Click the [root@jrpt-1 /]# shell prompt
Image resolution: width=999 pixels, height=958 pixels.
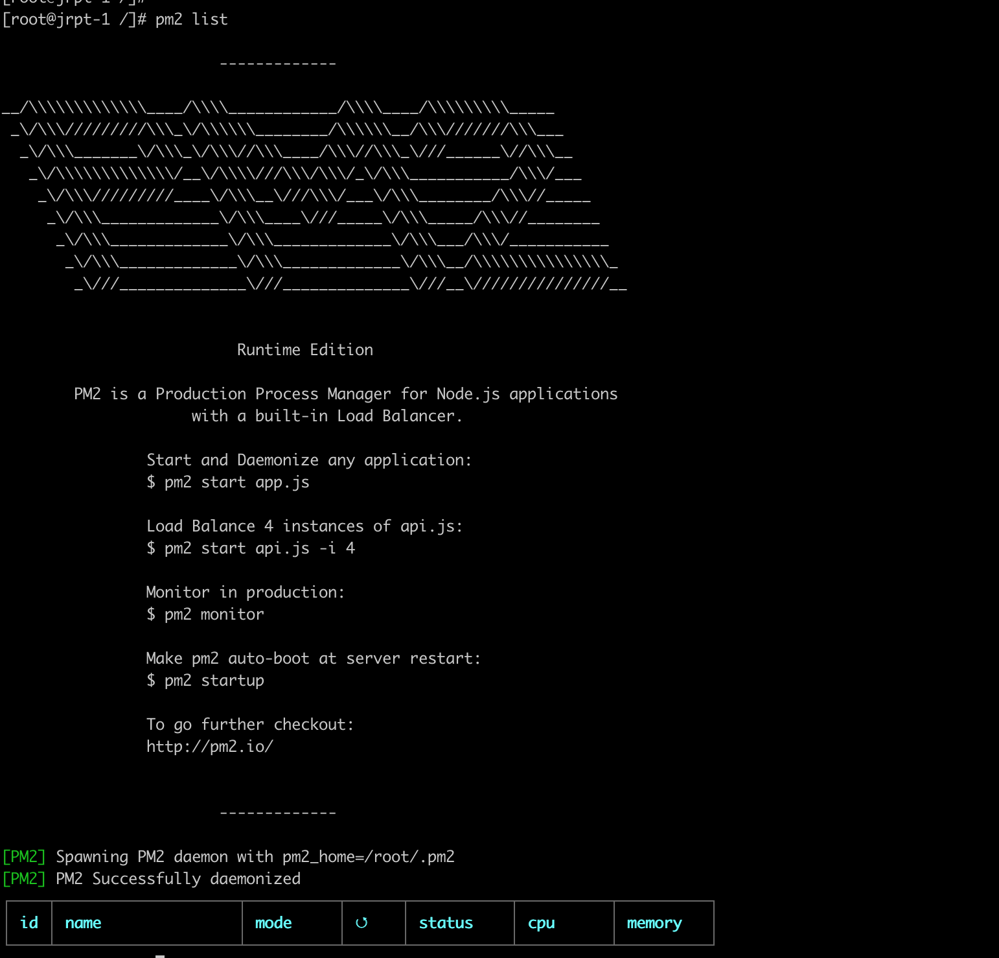pyautogui.click(x=75, y=19)
